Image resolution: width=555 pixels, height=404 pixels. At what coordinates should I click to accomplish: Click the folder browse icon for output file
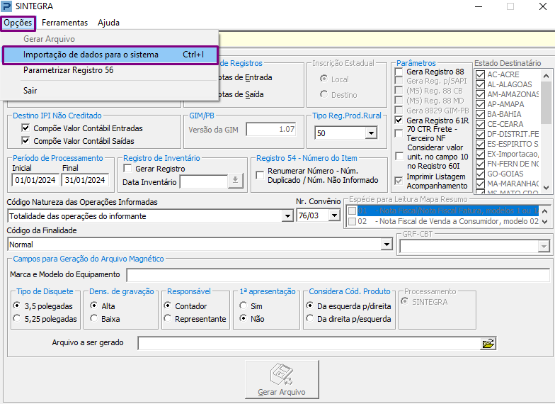coord(488,343)
